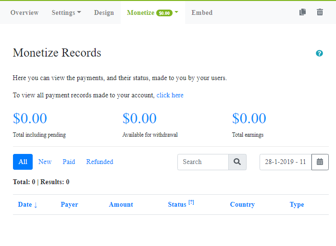Click inside the Search text field
Image resolution: width=336 pixels, height=246 pixels.
203,162
